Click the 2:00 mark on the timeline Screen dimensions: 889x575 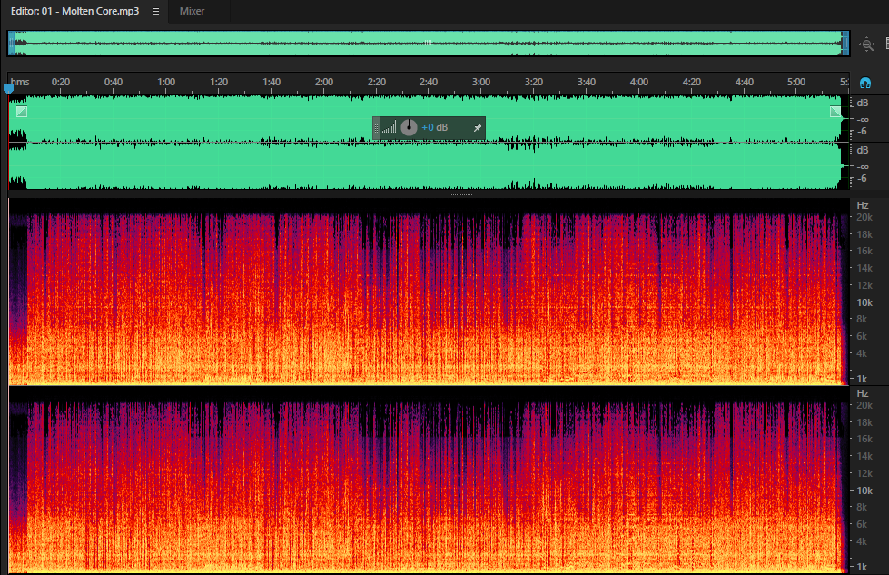[x=324, y=82]
